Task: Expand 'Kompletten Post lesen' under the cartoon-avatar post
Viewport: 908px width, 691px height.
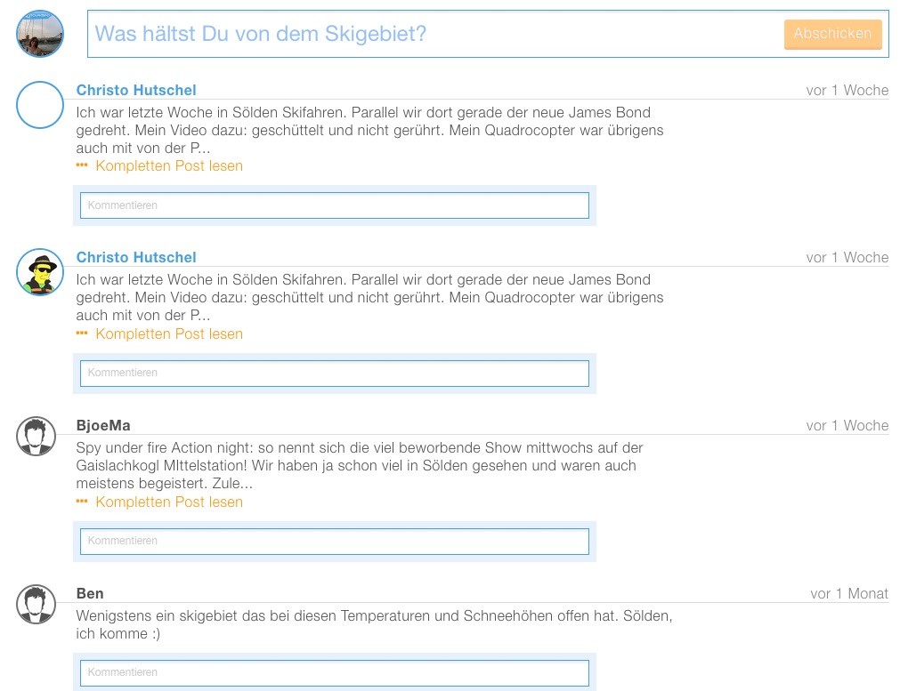Action: (168, 333)
